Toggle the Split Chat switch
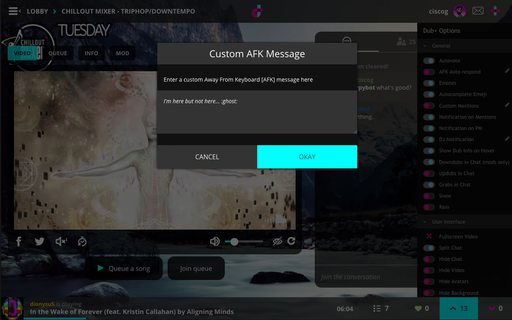Viewport: 512px width, 320px height. (x=429, y=248)
